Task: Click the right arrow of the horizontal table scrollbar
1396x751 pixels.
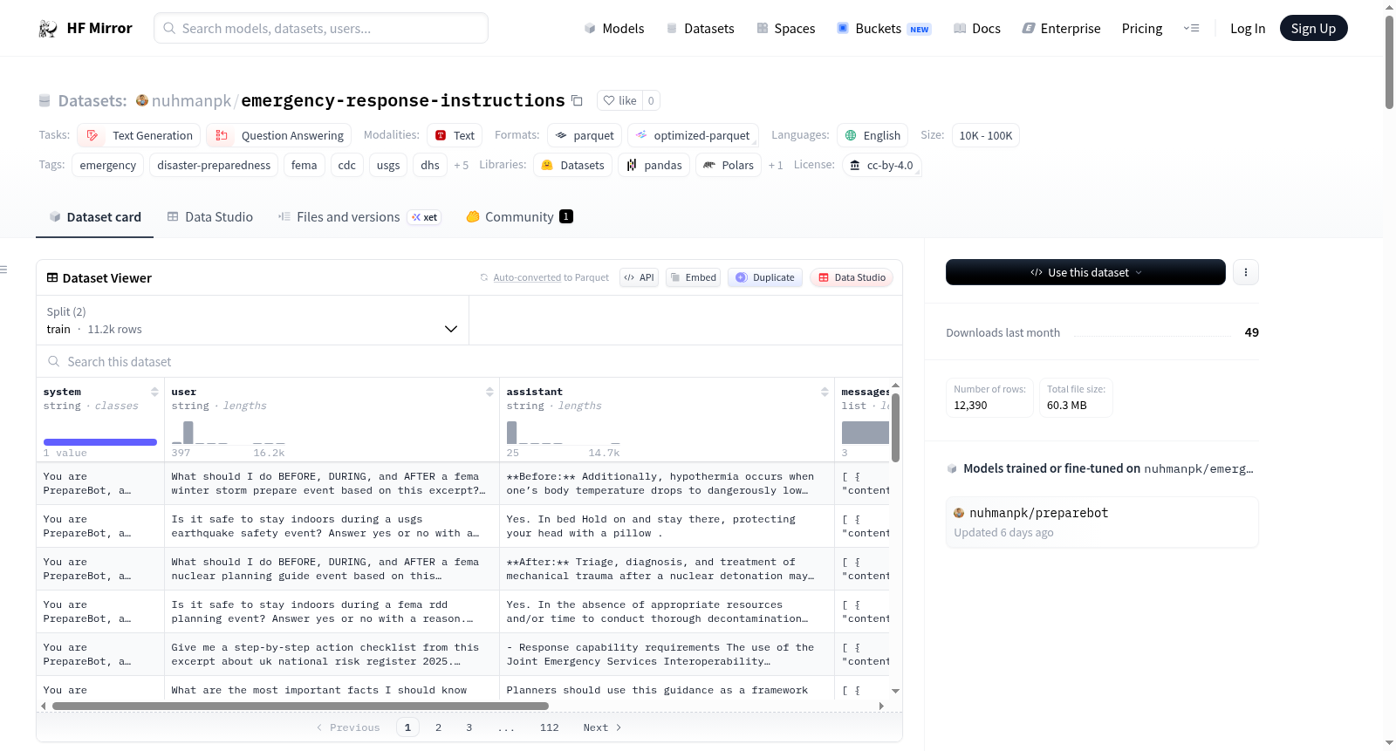Action: pyautogui.click(x=881, y=706)
